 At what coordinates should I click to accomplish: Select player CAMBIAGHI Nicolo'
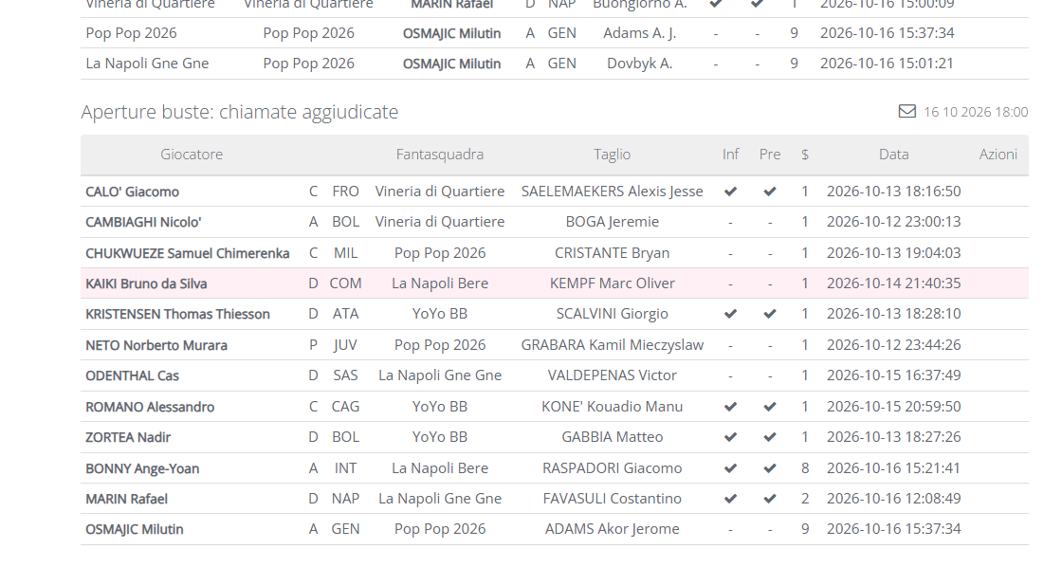(x=143, y=222)
